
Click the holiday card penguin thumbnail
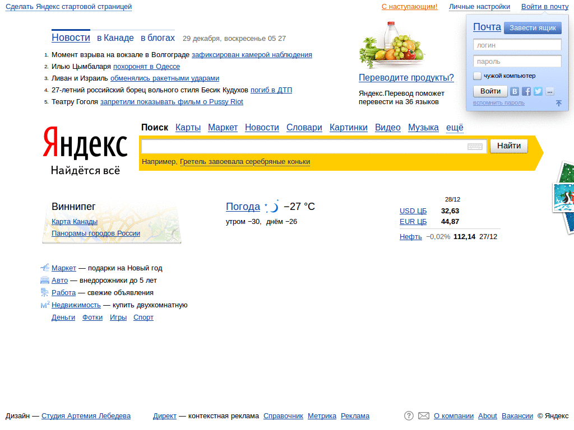564,198
